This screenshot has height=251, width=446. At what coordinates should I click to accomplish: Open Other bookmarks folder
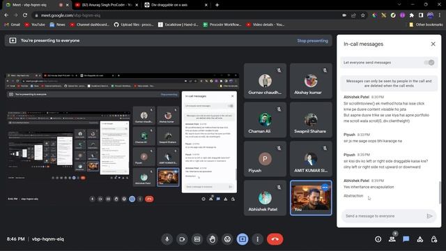(426, 25)
